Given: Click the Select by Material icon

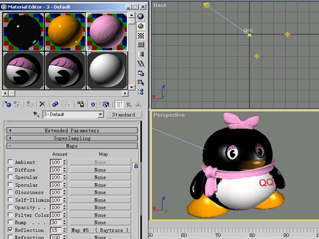Looking at the screenshot, I should point(141,83).
